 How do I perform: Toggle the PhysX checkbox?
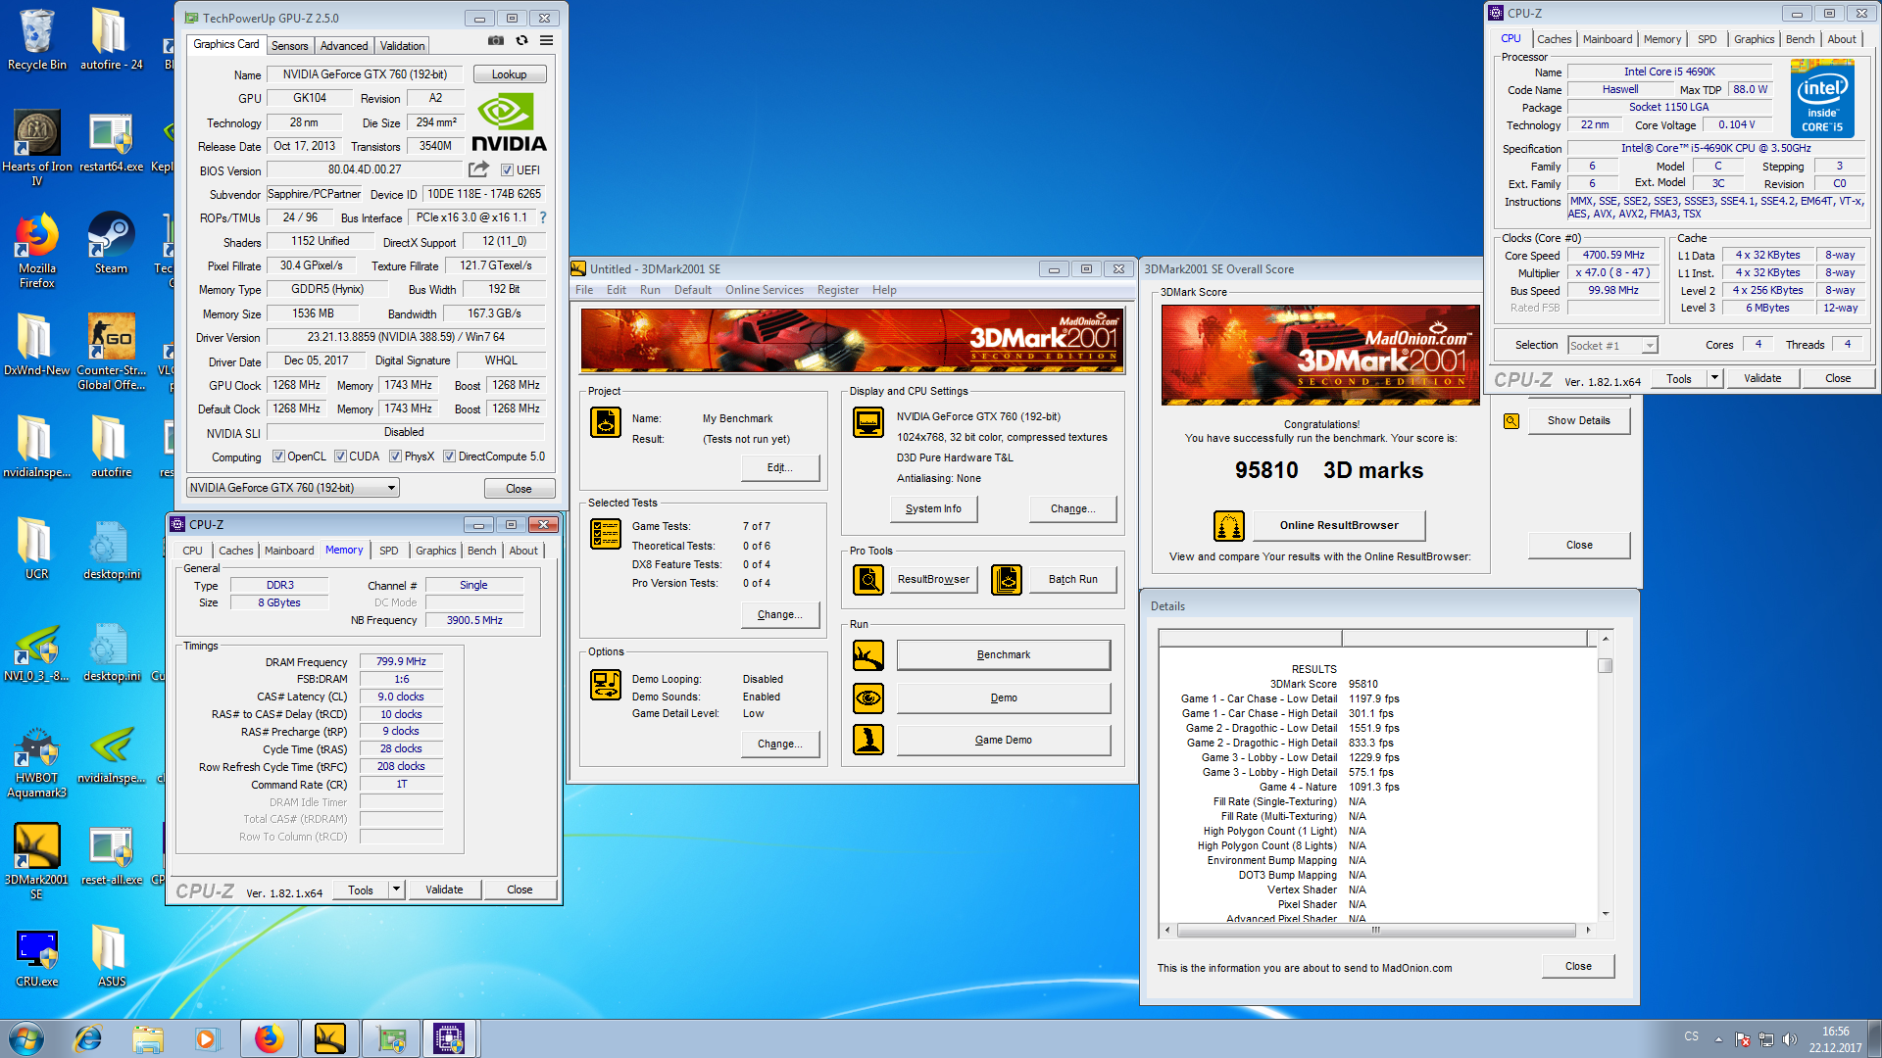395,457
